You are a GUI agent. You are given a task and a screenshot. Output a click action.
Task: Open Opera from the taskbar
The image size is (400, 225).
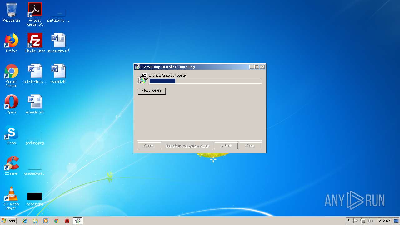(67, 221)
